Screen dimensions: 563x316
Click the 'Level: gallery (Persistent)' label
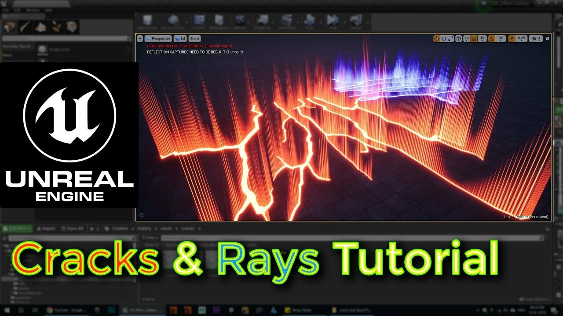pos(526,217)
